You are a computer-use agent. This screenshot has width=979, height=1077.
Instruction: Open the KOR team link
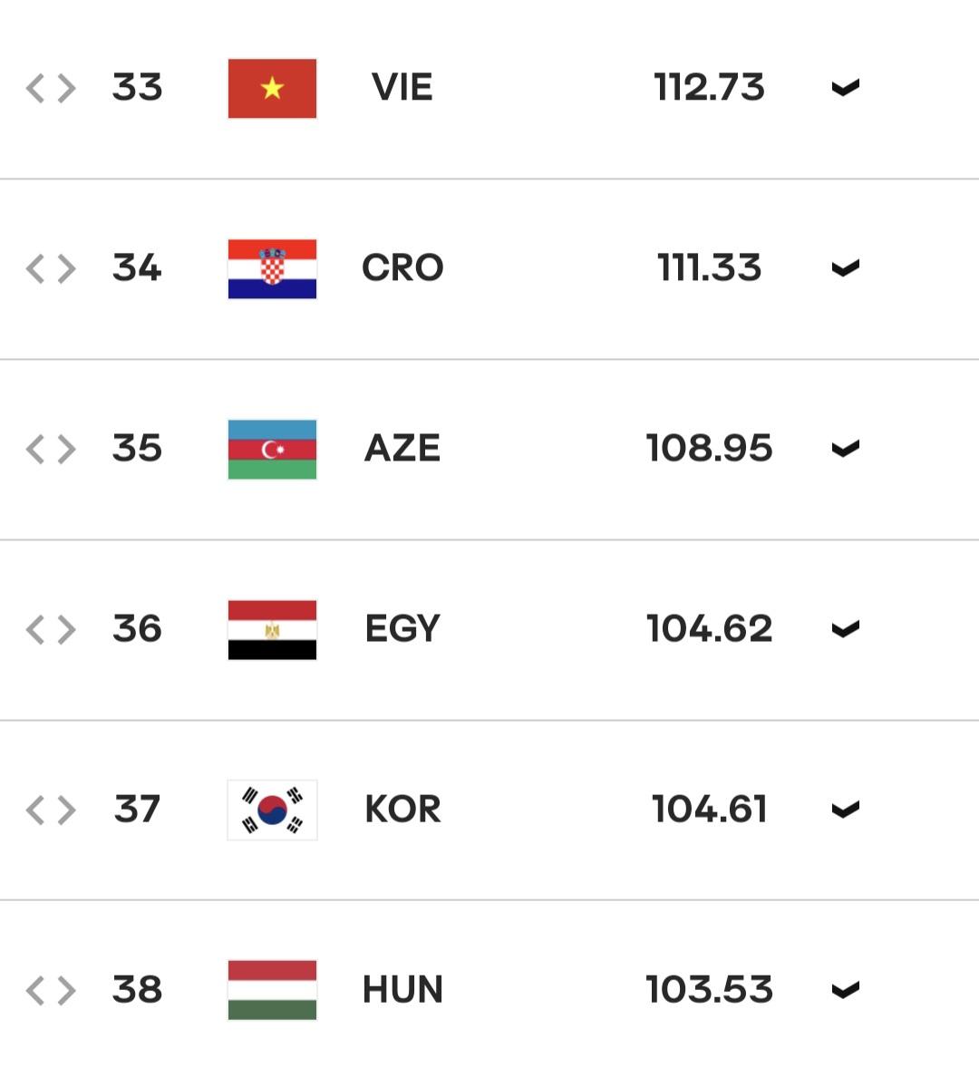(x=402, y=810)
